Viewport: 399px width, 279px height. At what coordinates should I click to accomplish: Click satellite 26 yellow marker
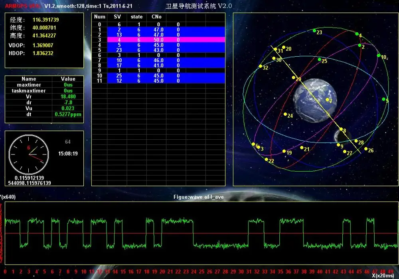tap(366, 149)
